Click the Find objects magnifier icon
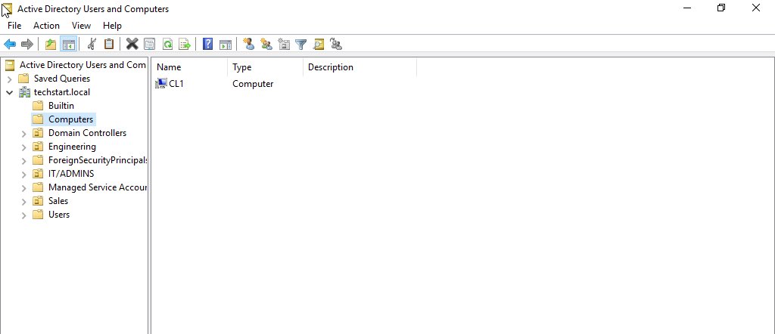This screenshot has width=775, height=334. point(319,45)
